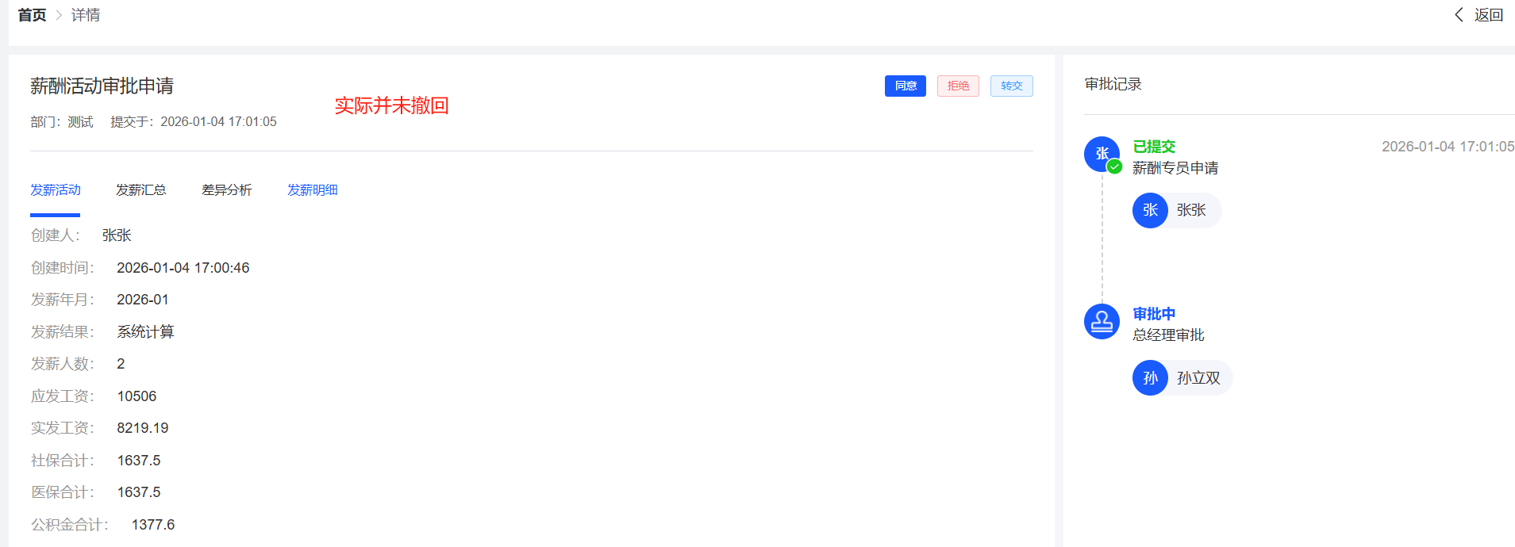
Task: Click the 已提交 step avatar icon
Action: point(1101,153)
